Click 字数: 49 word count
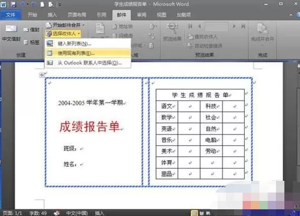Viewport: 300px width, 216px height. click(x=38, y=213)
